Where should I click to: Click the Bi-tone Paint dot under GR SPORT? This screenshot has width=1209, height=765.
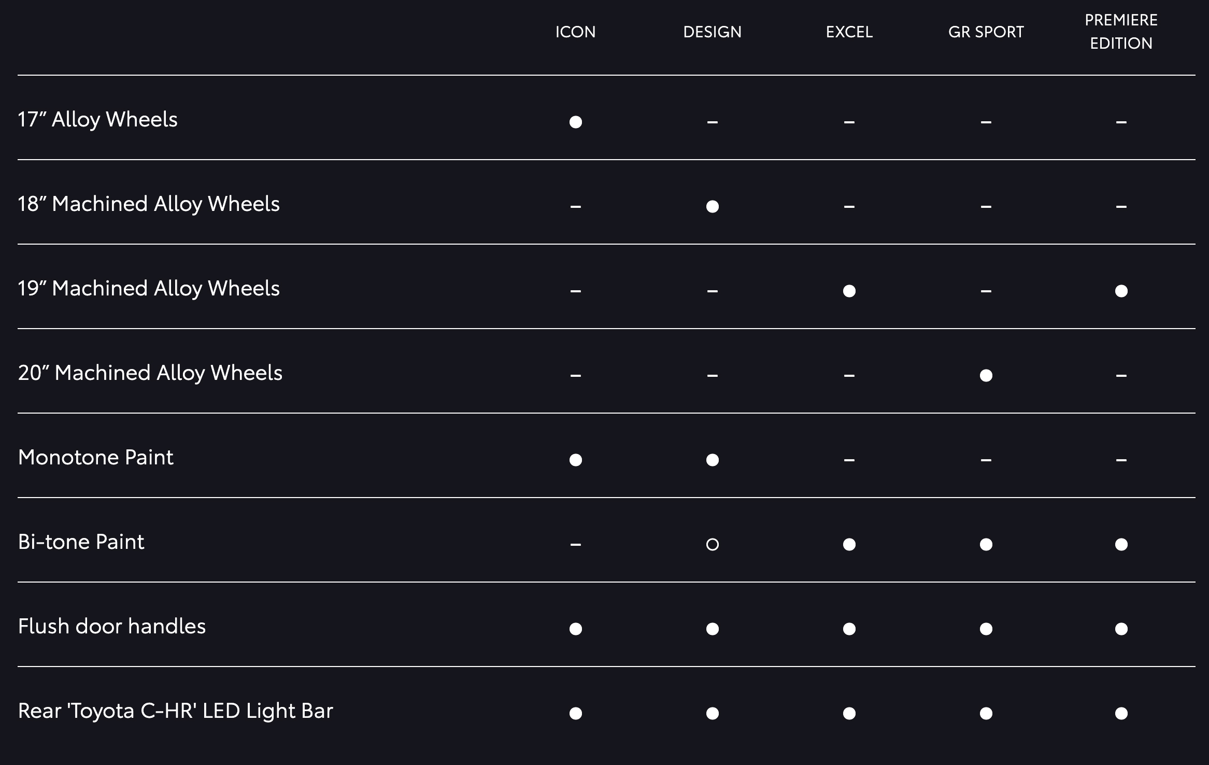pos(986,544)
